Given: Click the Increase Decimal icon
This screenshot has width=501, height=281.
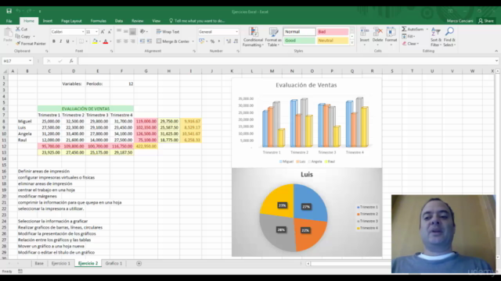Looking at the screenshot, I should [229, 41].
